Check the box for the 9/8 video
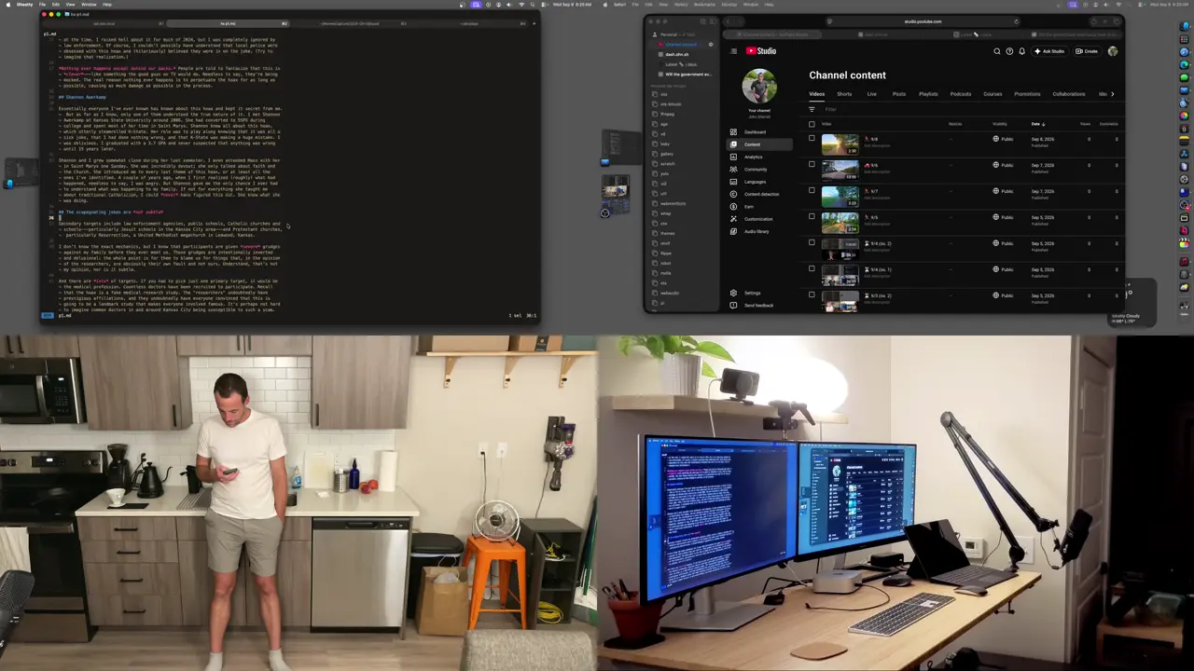Image resolution: width=1194 pixels, height=671 pixels. pyautogui.click(x=812, y=139)
